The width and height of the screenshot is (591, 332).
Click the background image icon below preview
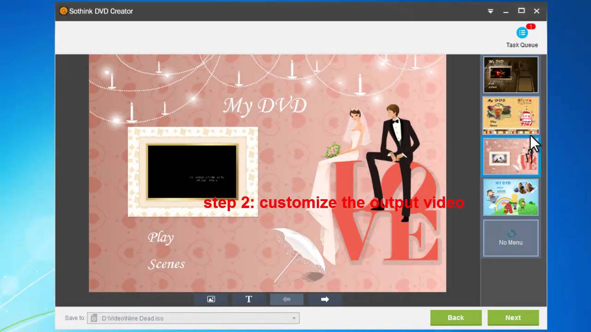211,299
